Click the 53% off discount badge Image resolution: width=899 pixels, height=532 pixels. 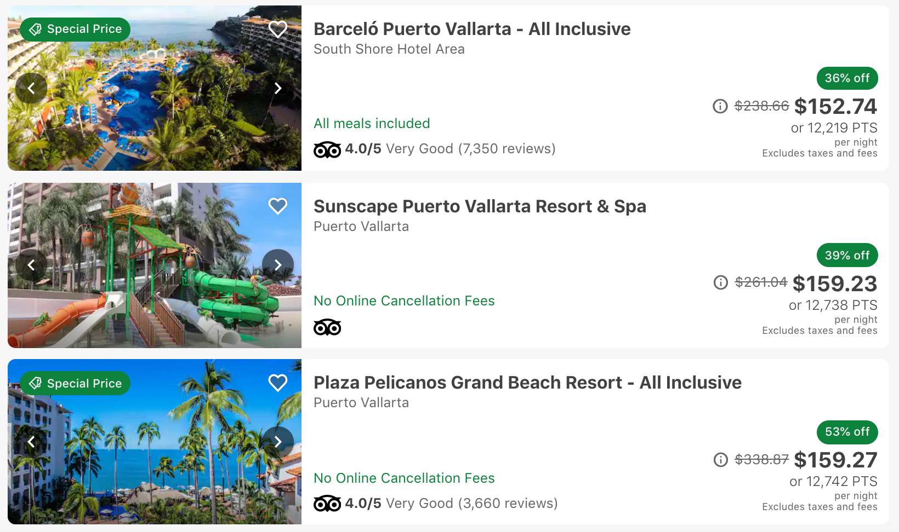(847, 432)
